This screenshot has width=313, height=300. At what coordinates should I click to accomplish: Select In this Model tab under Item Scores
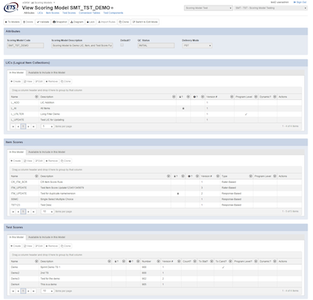point(16,152)
